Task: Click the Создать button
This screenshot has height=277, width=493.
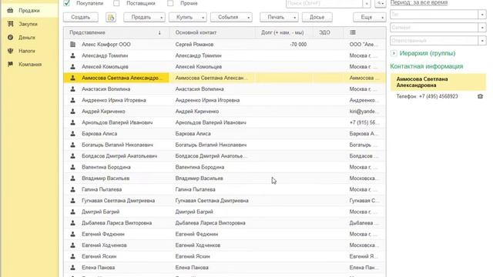Action: coord(80,17)
